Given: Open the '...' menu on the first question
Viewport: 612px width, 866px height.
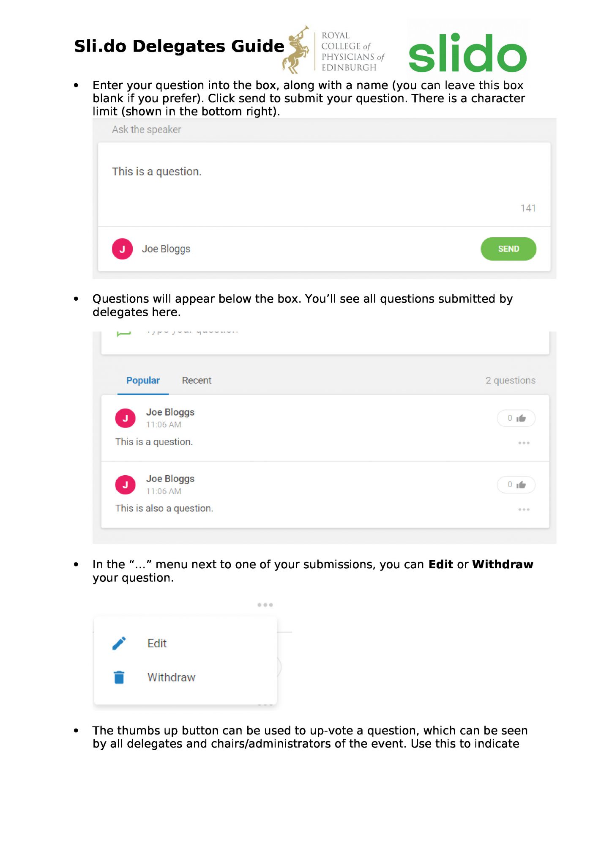Looking at the screenshot, I should point(524,442).
